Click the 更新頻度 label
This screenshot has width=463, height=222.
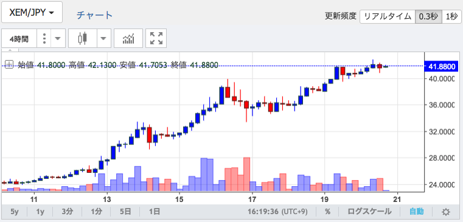pos(341,16)
